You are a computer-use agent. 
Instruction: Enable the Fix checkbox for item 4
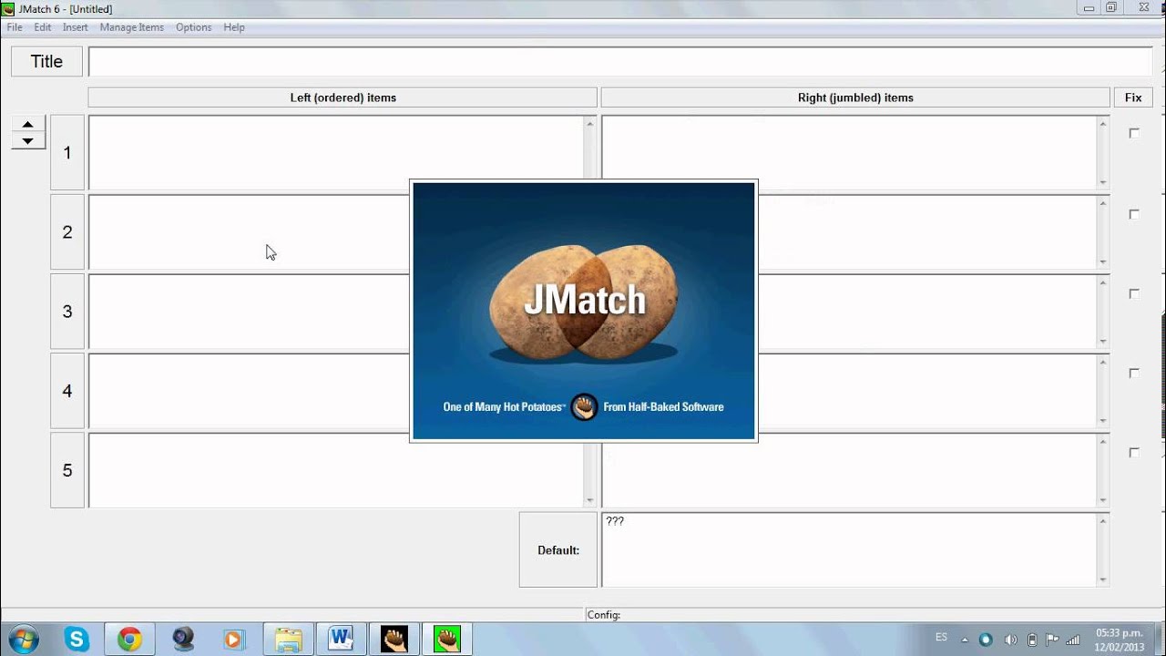point(1134,373)
